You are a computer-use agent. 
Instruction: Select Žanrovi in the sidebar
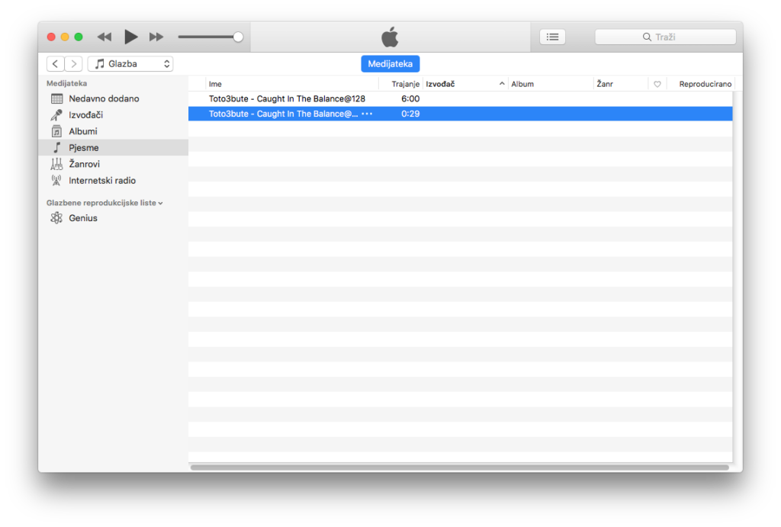click(x=84, y=164)
